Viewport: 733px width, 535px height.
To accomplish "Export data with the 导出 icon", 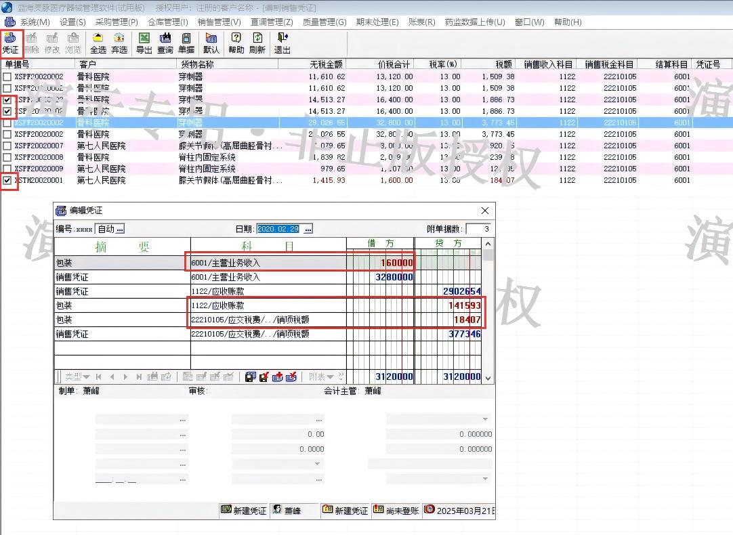I will pyautogui.click(x=144, y=43).
